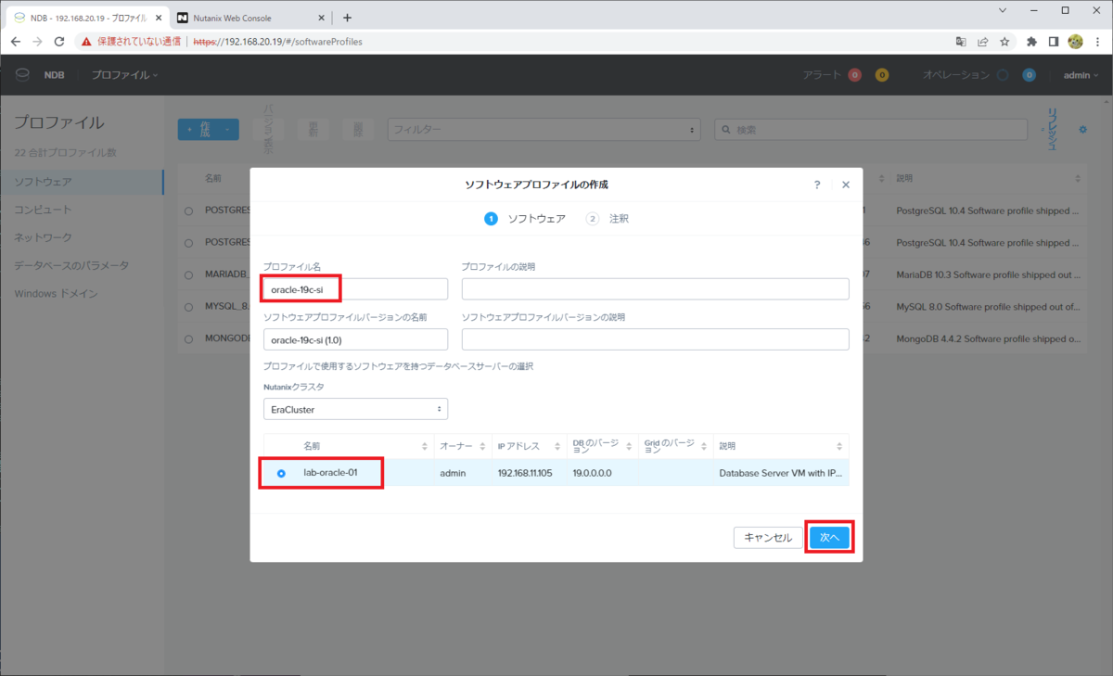Click into the Profile description field
This screenshot has height=676, width=1113.
point(656,289)
